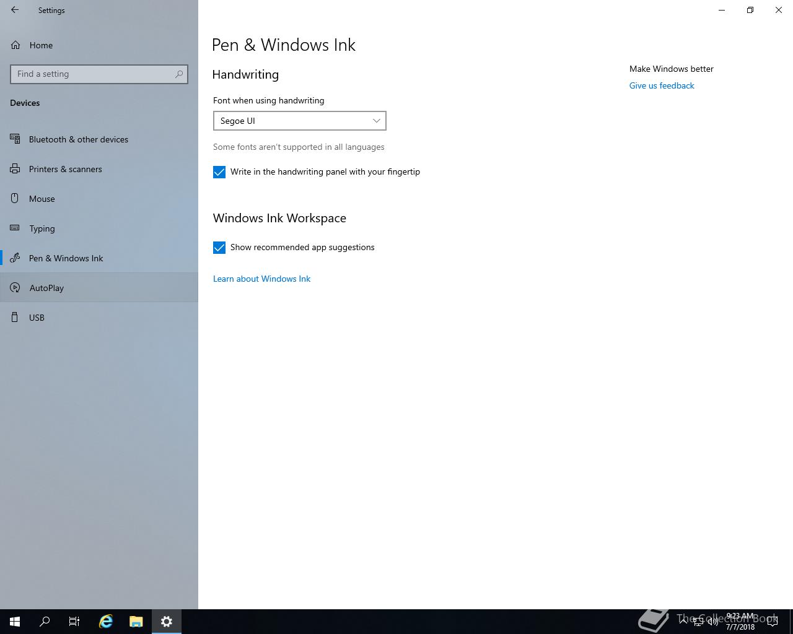Select Pen & Windows Ink in the sidebar
Screen dimensions: 793x634
pyautogui.click(x=99, y=258)
